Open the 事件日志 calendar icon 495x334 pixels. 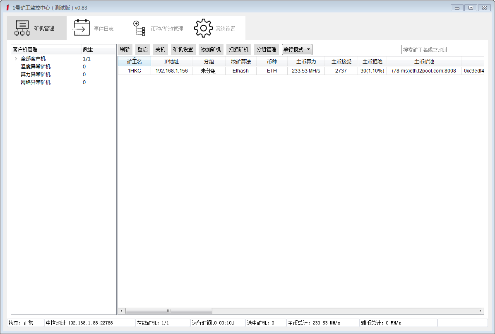click(x=81, y=27)
